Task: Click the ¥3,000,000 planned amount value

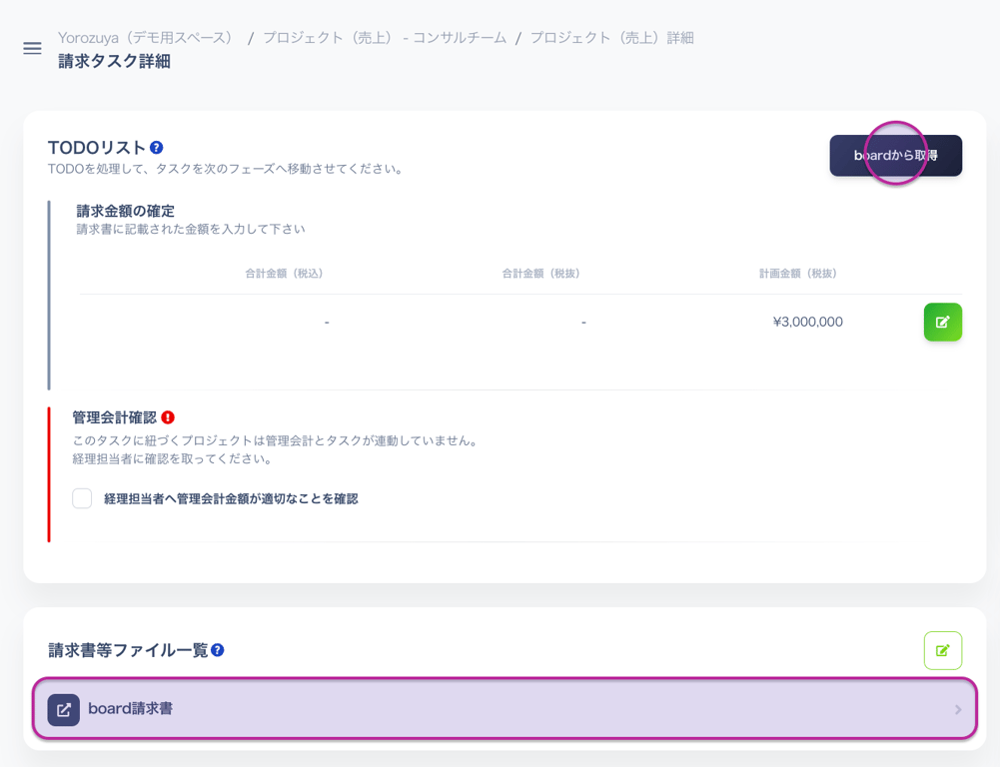Action: (x=808, y=322)
